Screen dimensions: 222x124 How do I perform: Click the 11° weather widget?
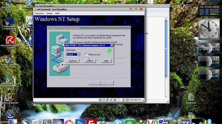(x=209, y=61)
